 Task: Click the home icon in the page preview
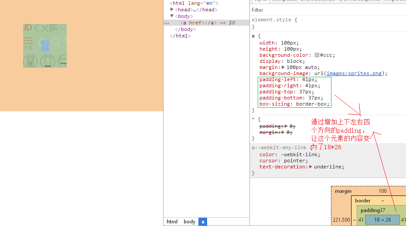tap(42, 42)
